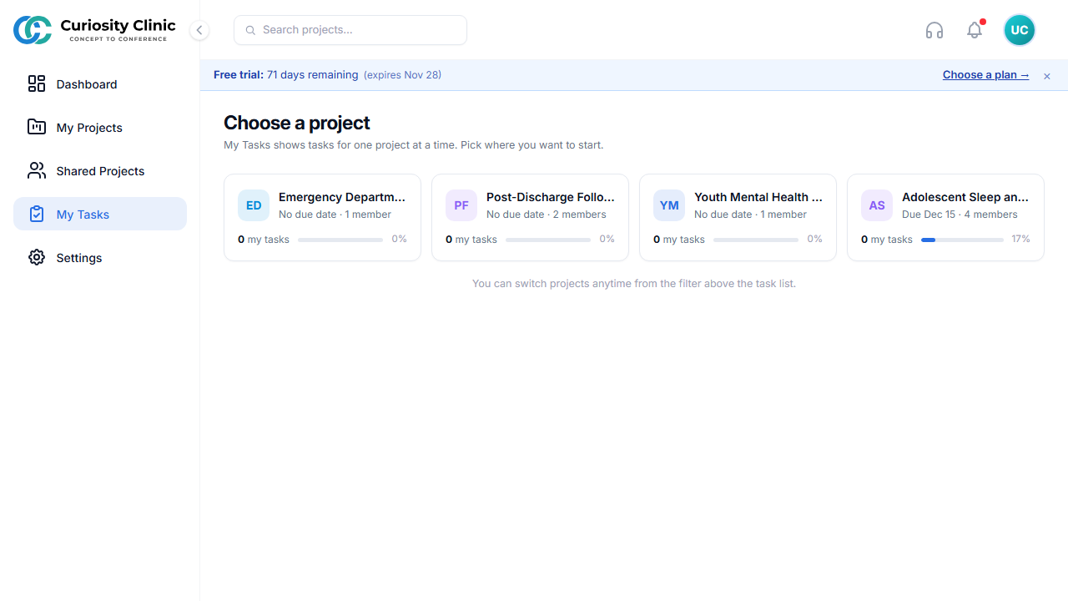The height and width of the screenshot is (601, 1068).
Task: Dismiss the free trial banner
Action: (1047, 76)
